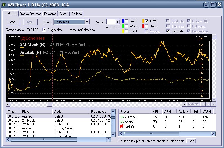Image resolution: width=224 pixels, height=148 pixels.
Task: Click the Load... button
Action: pos(13,22)
